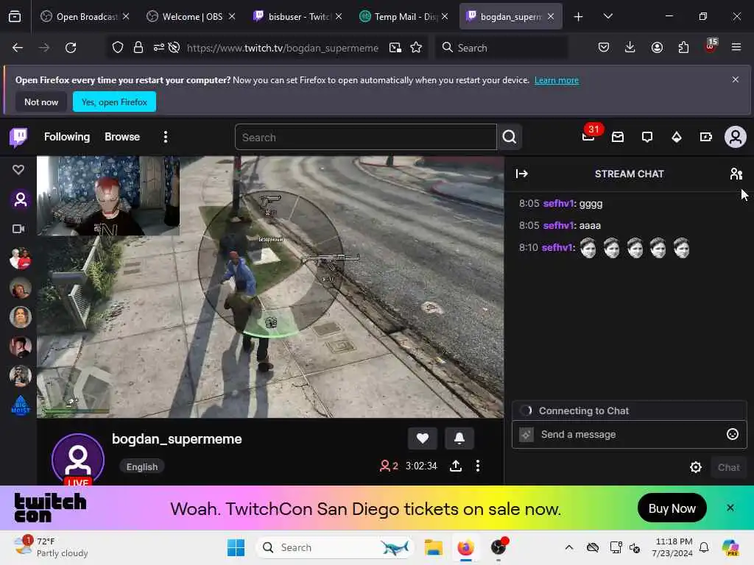Follow bogdan_supermeme with heart button

pos(422,438)
